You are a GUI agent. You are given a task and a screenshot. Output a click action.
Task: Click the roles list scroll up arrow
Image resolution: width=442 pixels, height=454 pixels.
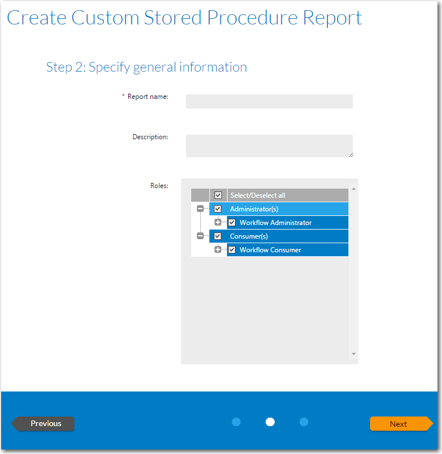[x=353, y=189]
